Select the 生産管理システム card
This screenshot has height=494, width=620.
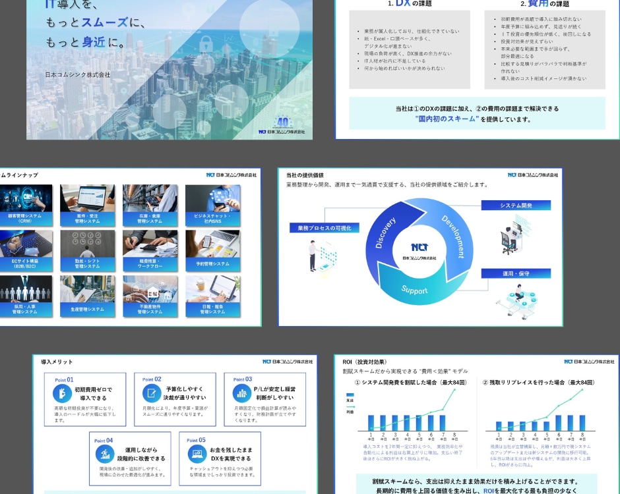87,296
